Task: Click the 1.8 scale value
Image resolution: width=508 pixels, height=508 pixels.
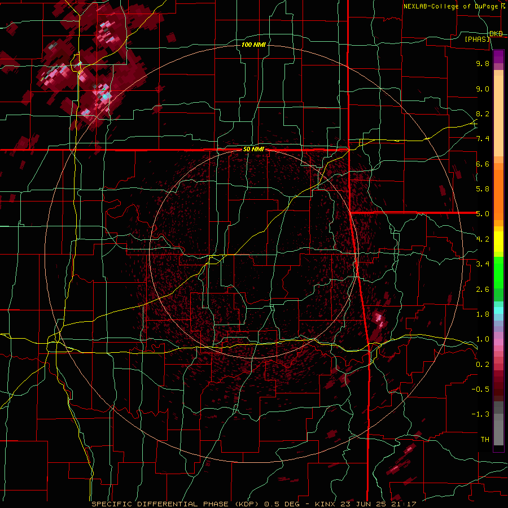Action: (x=483, y=314)
